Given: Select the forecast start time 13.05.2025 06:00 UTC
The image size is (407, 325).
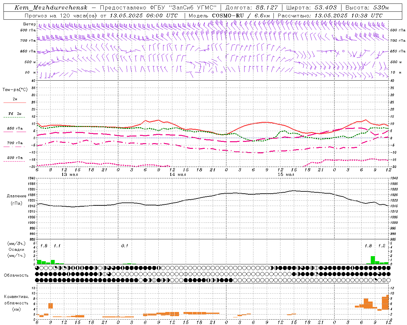Looking at the screenshot, I should click(144, 16).
